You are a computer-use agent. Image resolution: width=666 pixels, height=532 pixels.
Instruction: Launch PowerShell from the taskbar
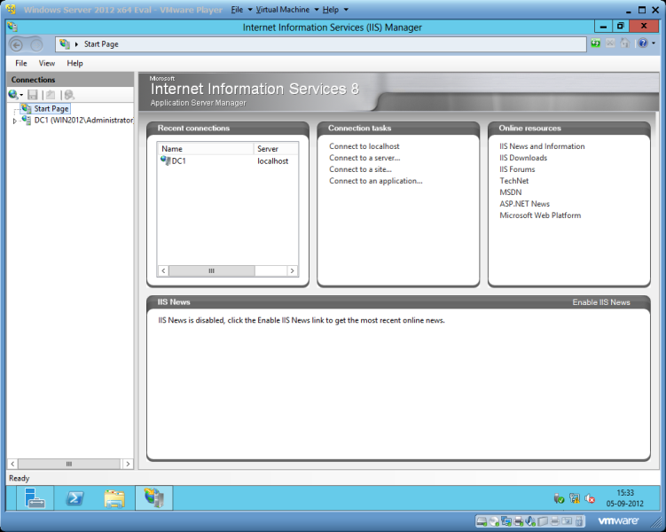coord(75,498)
